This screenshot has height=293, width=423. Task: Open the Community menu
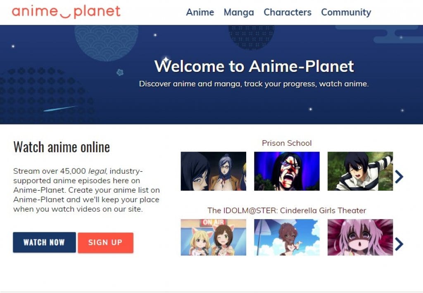[x=346, y=12]
